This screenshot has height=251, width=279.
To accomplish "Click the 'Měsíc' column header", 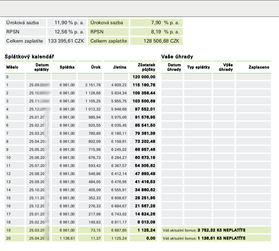I will [12, 67].
